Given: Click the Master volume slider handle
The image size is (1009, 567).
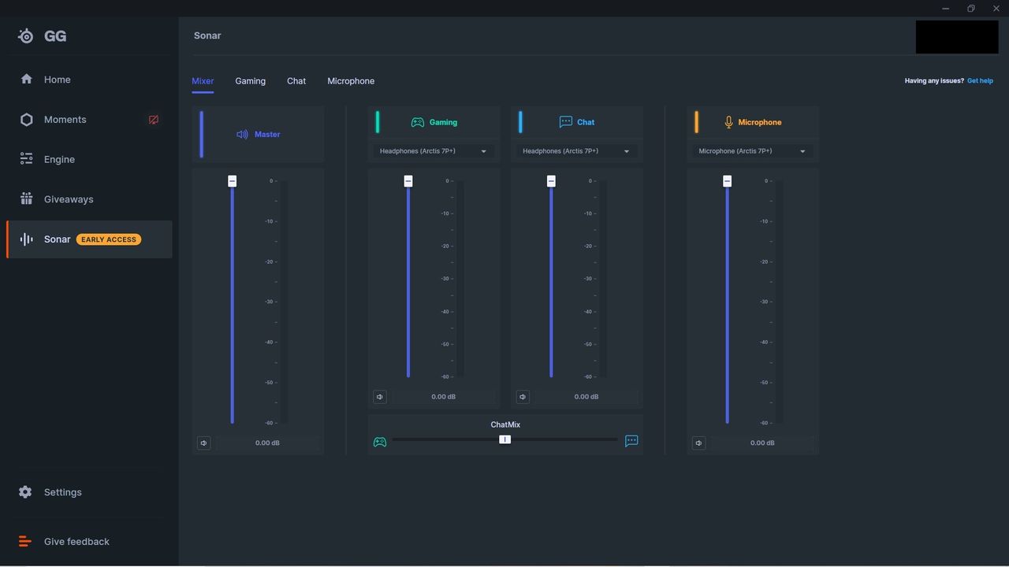Looking at the screenshot, I should (232, 181).
